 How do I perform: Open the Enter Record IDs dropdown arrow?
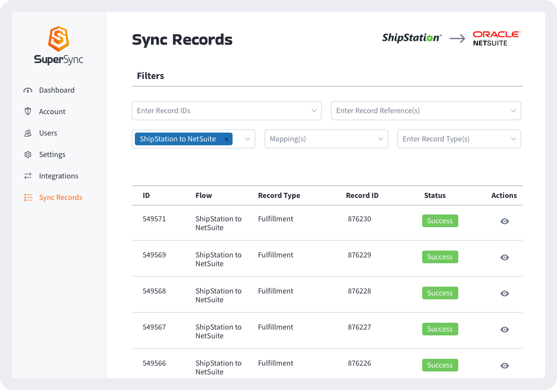tap(314, 111)
